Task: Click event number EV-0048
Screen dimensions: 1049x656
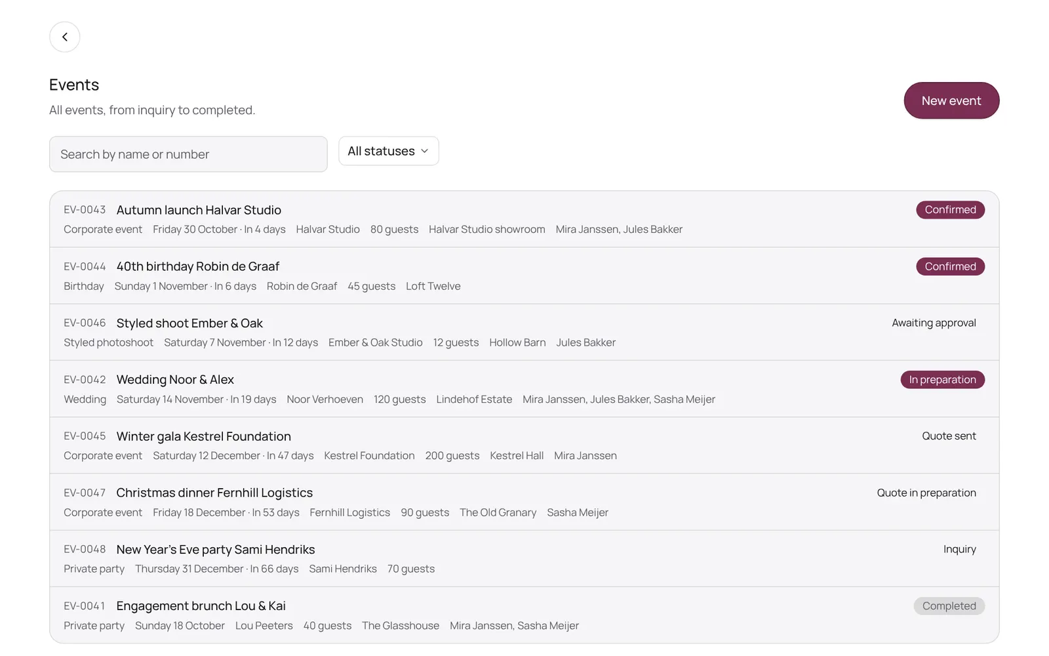Action: tap(85, 549)
